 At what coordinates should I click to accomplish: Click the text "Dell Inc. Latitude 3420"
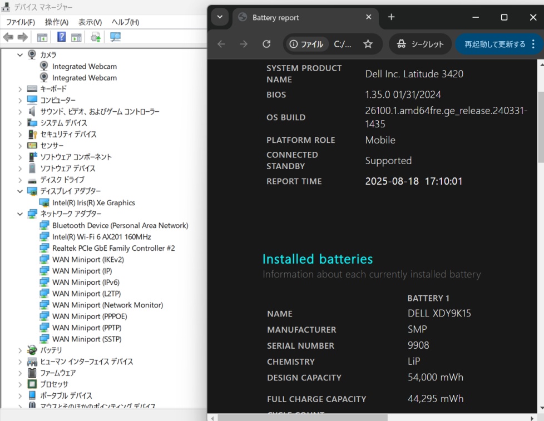414,74
